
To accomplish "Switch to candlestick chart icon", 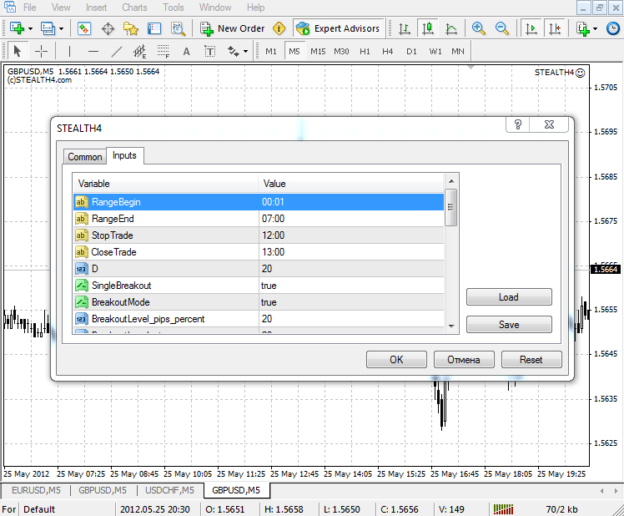I will coord(428,28).
